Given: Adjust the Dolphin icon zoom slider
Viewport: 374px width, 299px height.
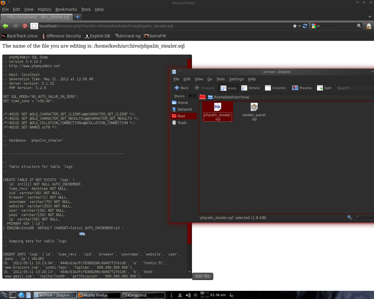Looking at the screenshot, I should (358, 217).
